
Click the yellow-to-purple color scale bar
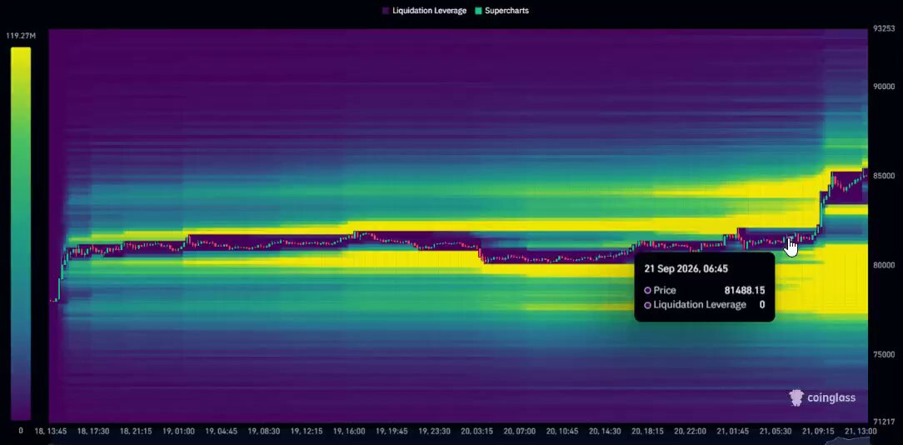pyautogui.click(x=21, y=233)
